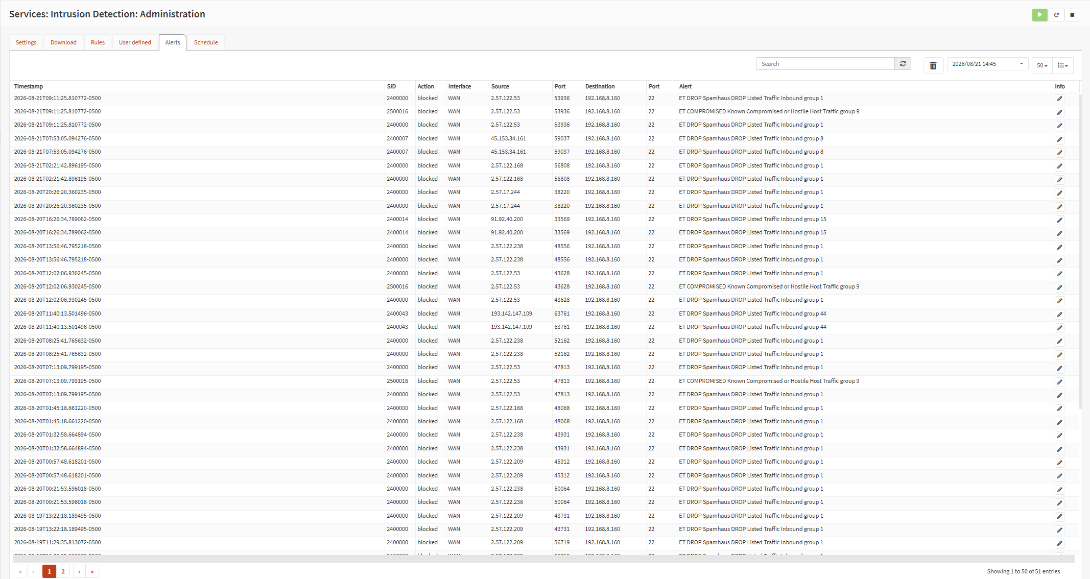This screenshot has height=579, width=1090.
Task: Switch to the Download tab
Action: pos(63,42)
